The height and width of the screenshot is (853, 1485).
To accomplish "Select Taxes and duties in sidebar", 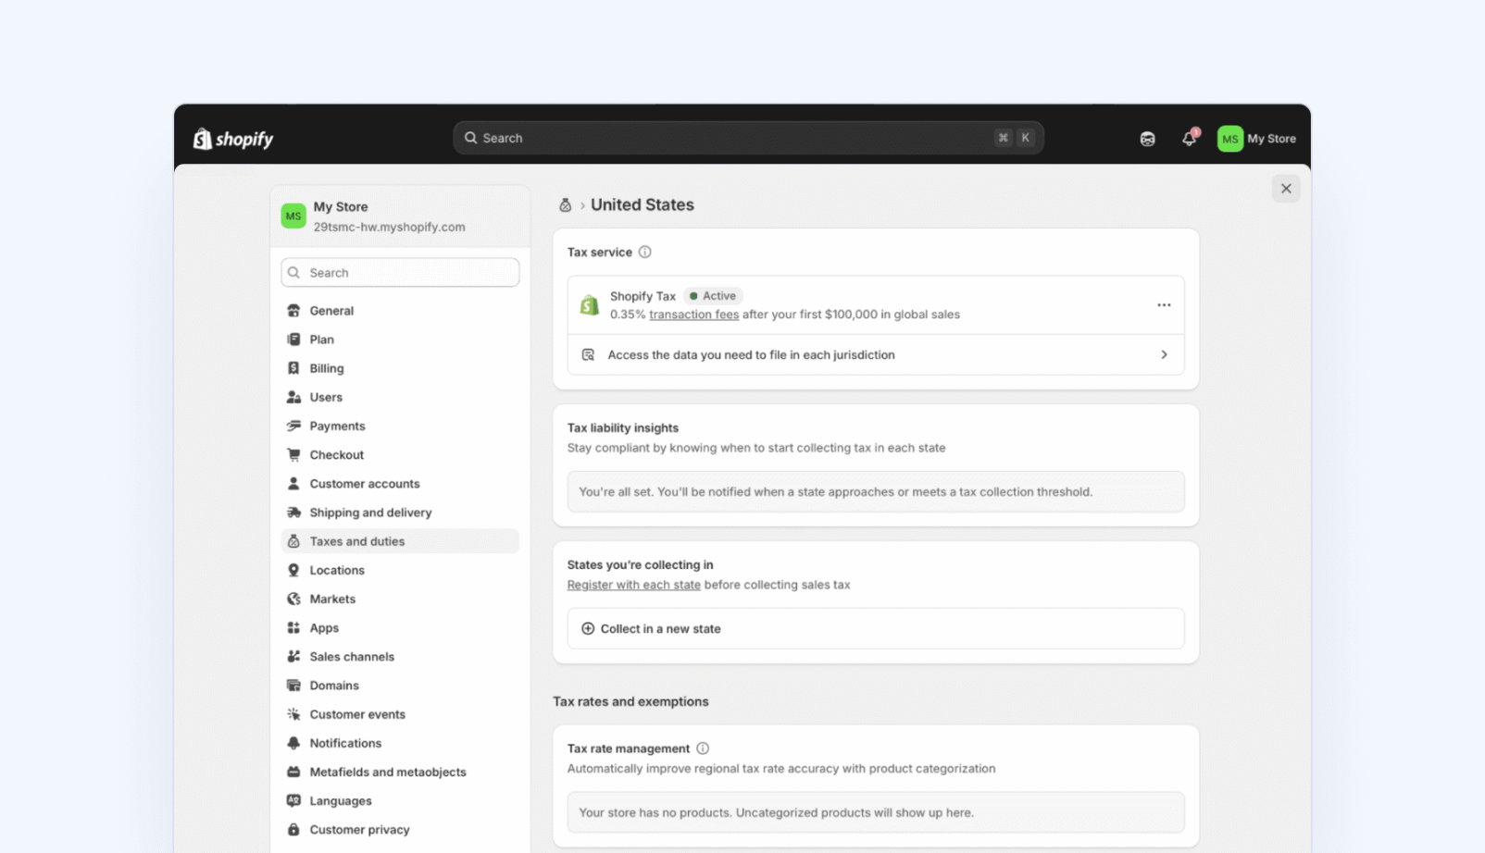I will pyautogui.click(x=400, y=541).
